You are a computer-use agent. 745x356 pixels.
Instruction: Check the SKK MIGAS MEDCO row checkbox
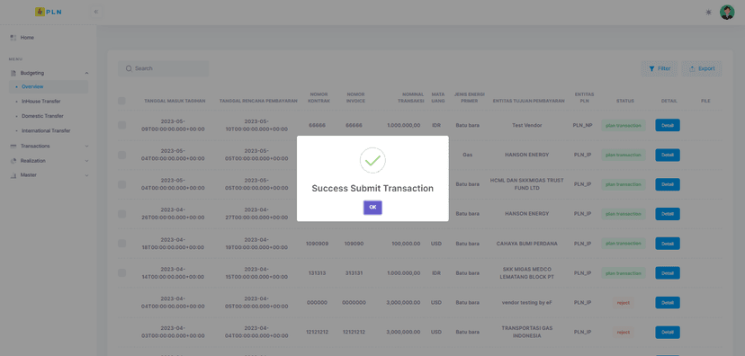(121, 273)
